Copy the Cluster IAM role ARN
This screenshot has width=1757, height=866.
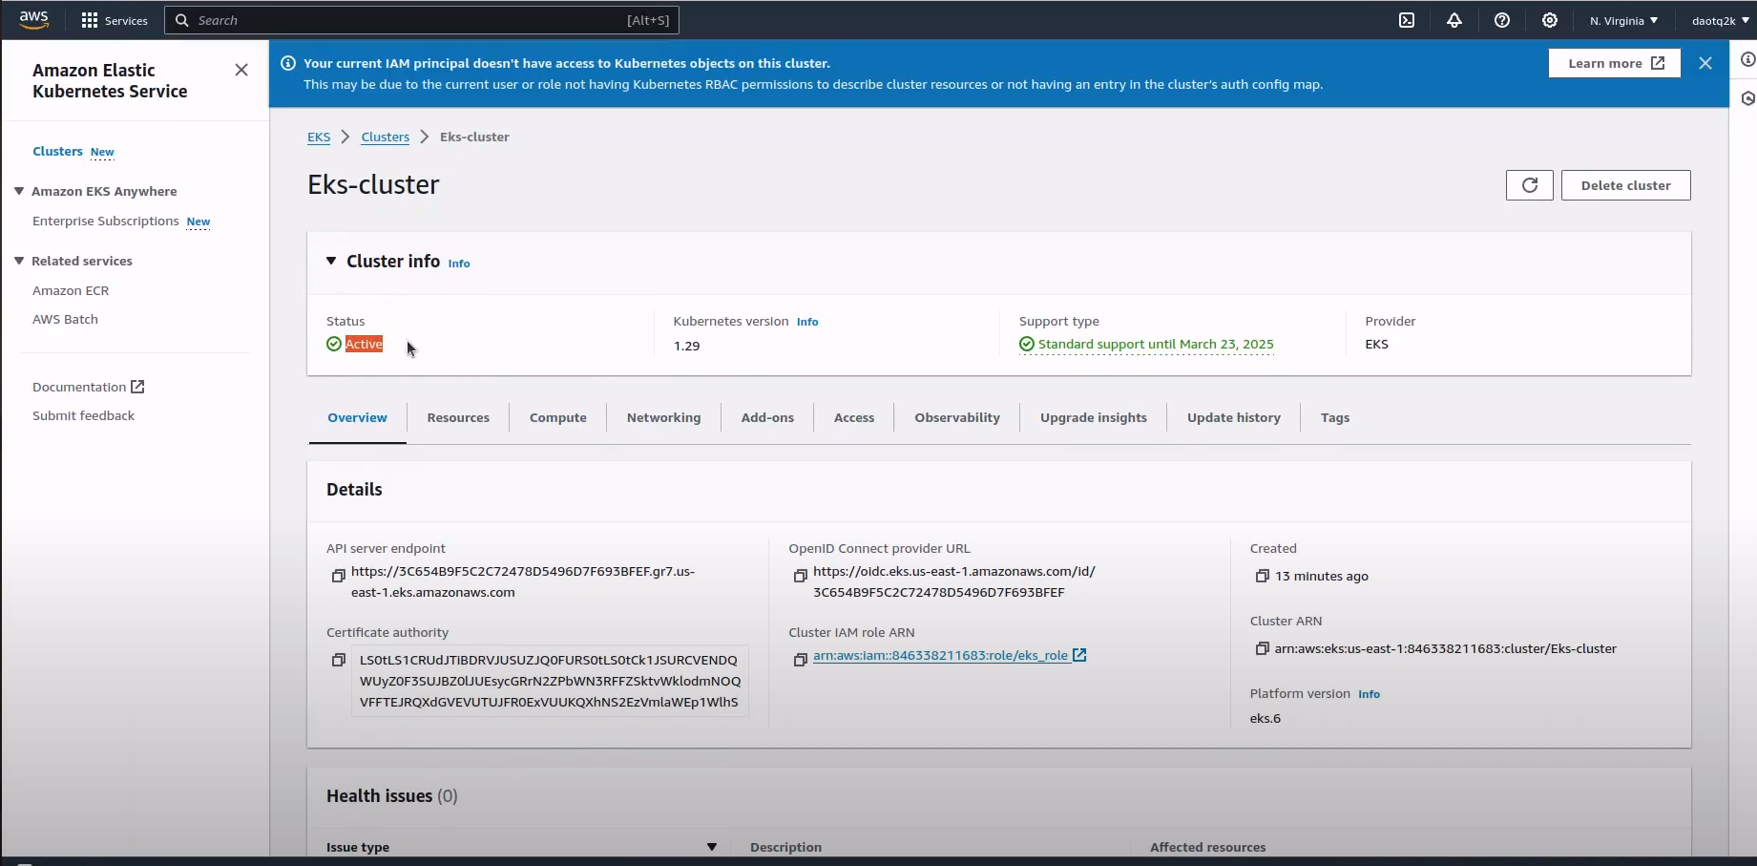(800, 660)
